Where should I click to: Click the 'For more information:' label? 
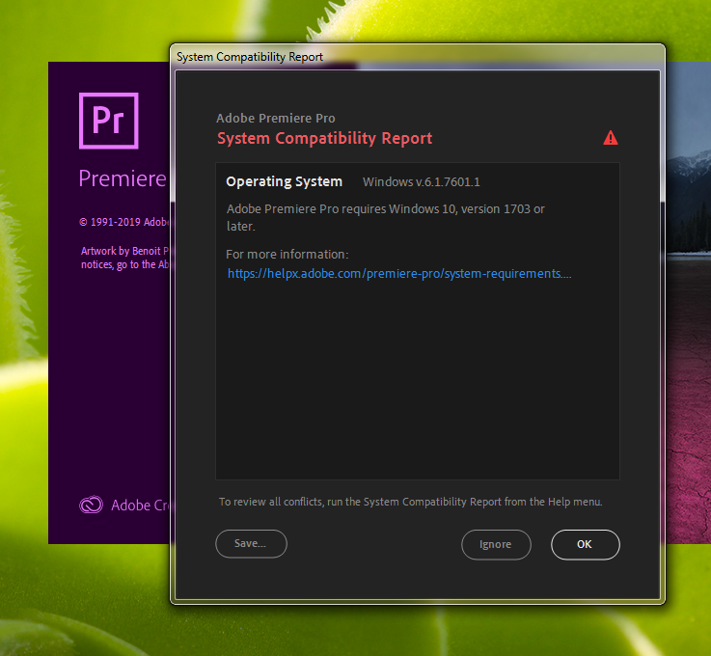point(287,255)
